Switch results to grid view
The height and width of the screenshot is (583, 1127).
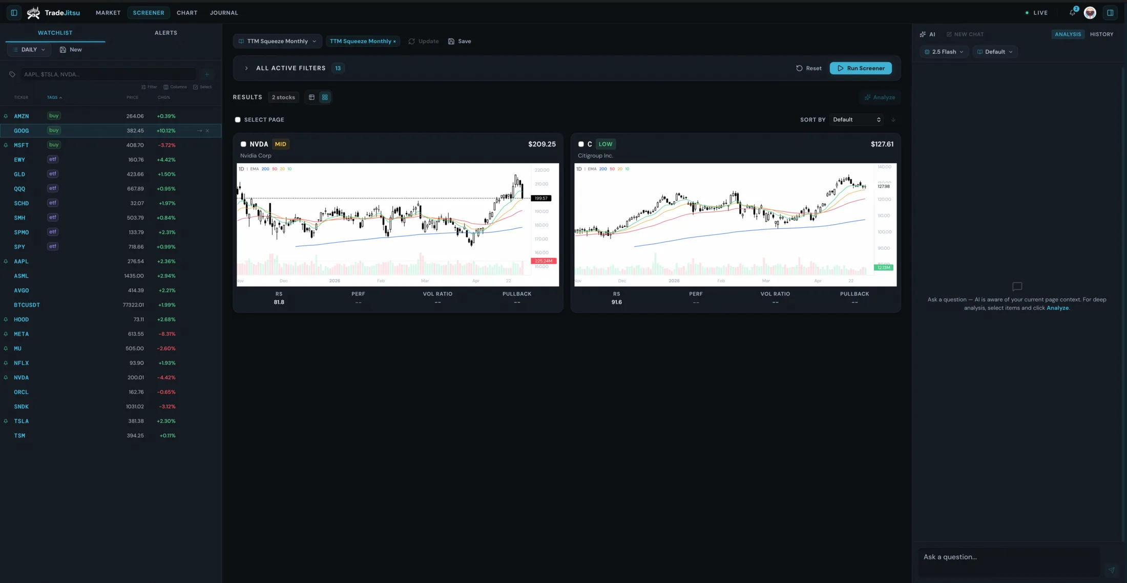coord(325,97)
